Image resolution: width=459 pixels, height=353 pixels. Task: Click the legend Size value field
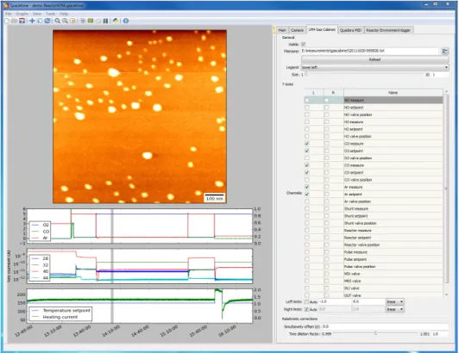point(440,75)
